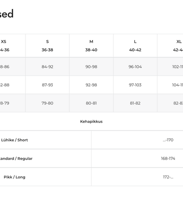Image resolution: width=183 pixels, height=202 pixels.
Task: Click the L 40-42 size header cell
Action: 135,46
